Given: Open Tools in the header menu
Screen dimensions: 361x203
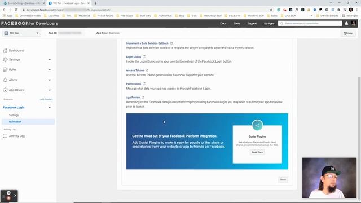Looking at the screenshot, I should point(237,23).
